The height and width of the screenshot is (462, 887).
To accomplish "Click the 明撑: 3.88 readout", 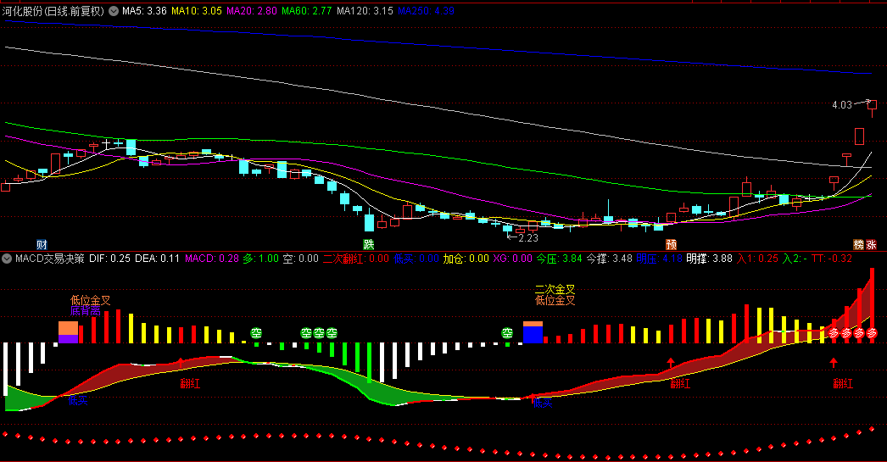I will (710, 259).
